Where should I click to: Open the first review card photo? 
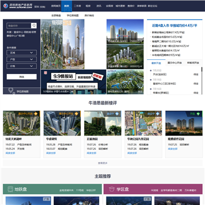point(22,123)
